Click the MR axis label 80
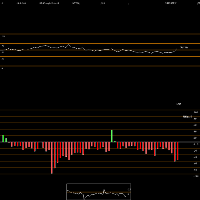The height and width of the screenshot is (200, 200). click(195, 119)
